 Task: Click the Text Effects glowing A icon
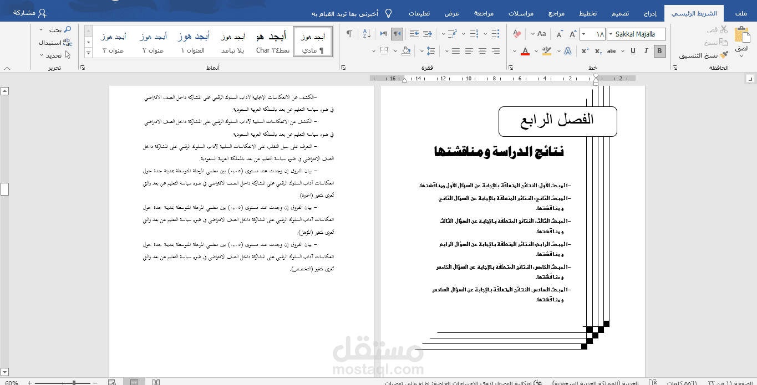point(567,51)
